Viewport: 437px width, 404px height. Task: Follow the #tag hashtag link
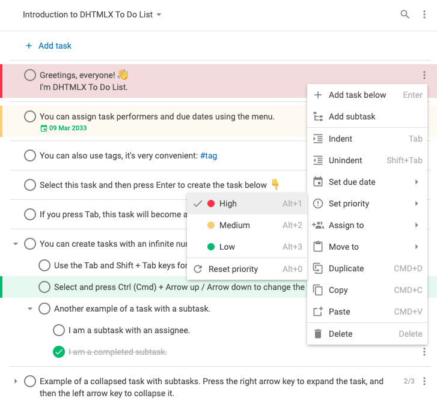(209, 155)
